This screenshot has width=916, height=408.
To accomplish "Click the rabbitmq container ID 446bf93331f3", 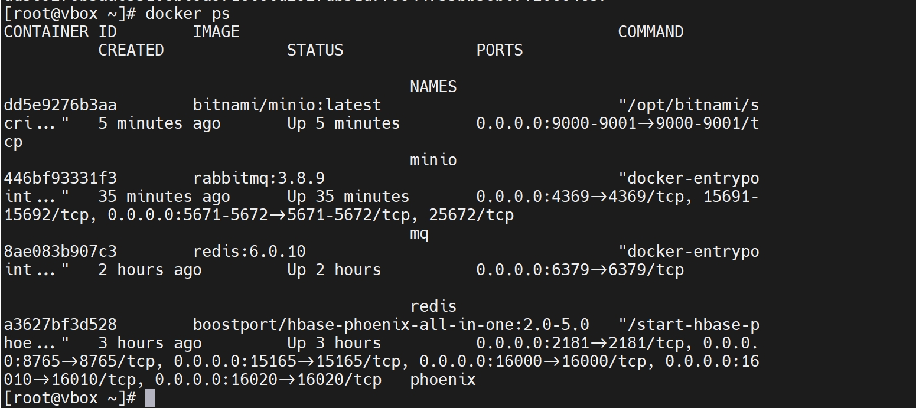I will click(x=60, y=178).
